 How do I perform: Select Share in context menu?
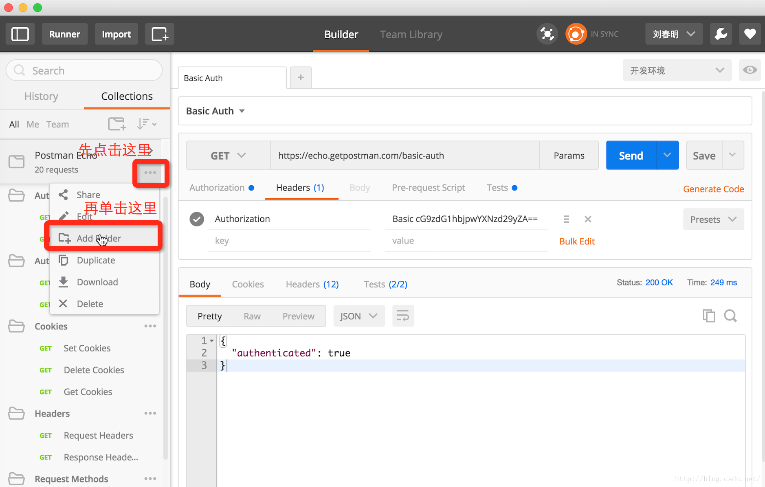tap(104, 195)
